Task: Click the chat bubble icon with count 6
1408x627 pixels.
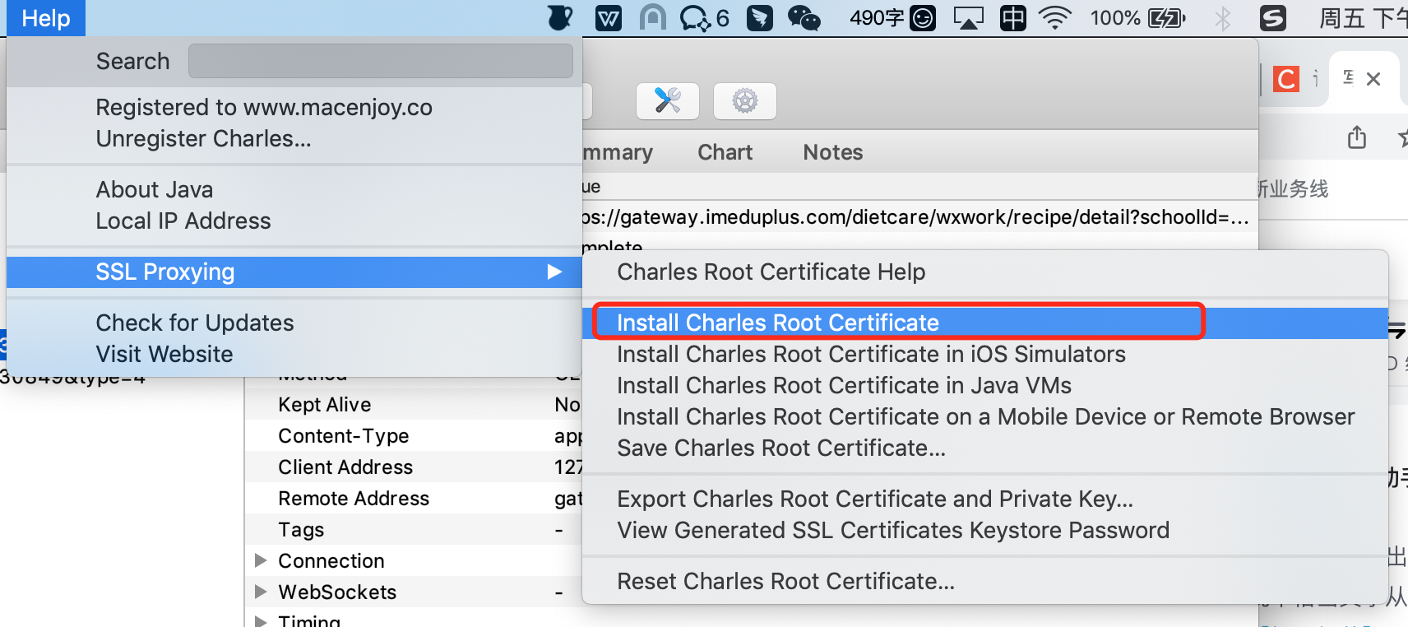Action: pos(704,17)
